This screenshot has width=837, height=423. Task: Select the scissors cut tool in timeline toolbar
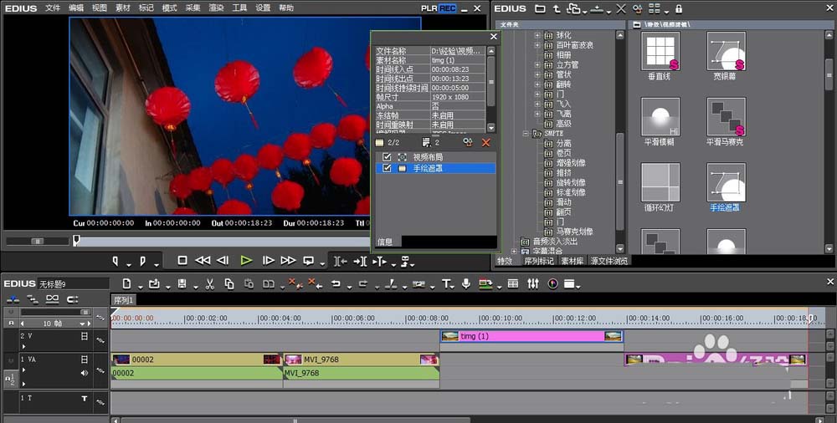point(210,284)
